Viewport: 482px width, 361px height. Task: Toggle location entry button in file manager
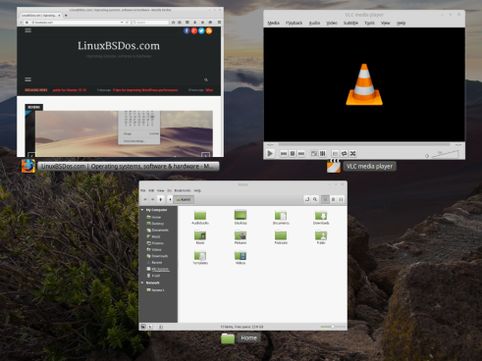tap(307, 199)
